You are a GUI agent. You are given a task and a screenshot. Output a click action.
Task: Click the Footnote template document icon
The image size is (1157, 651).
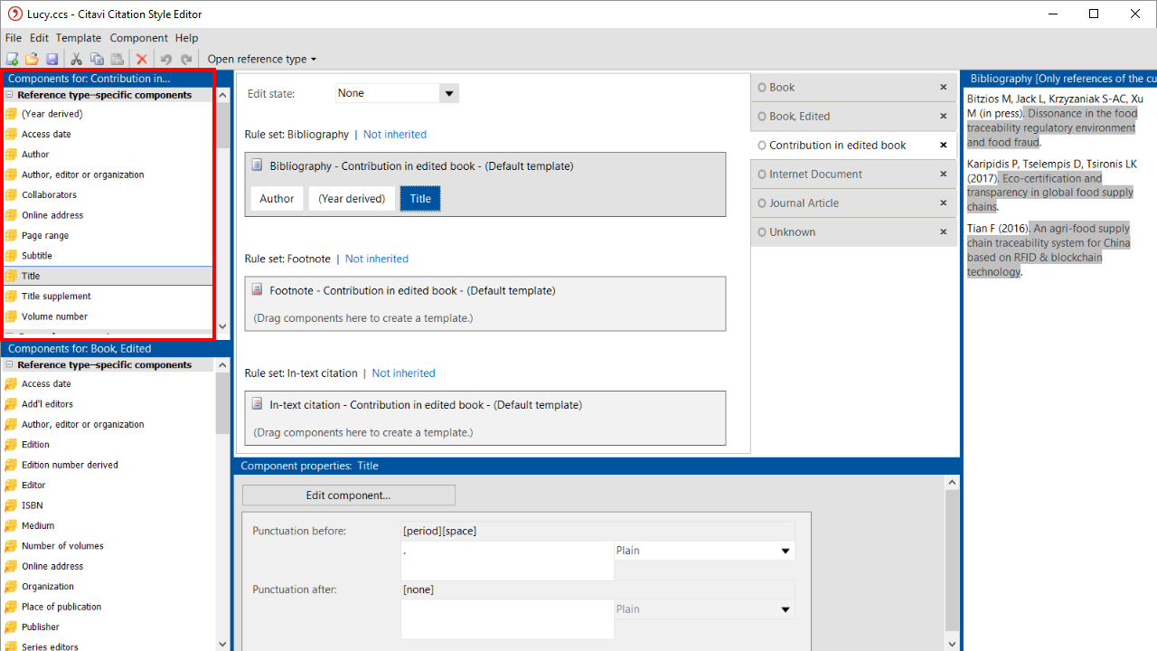258,290
